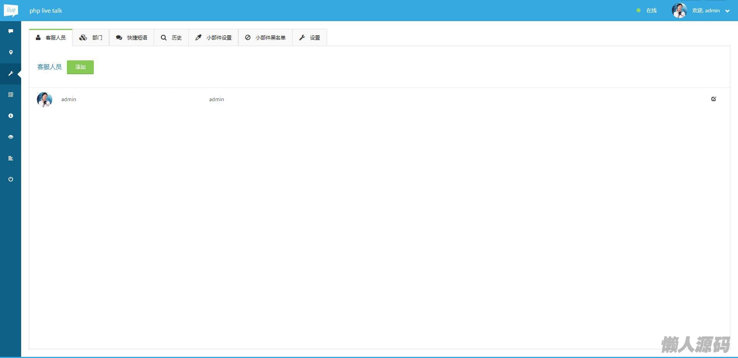Open the eye monitor sidebar icon
The image size is (738, 358).
pos(11,137)
